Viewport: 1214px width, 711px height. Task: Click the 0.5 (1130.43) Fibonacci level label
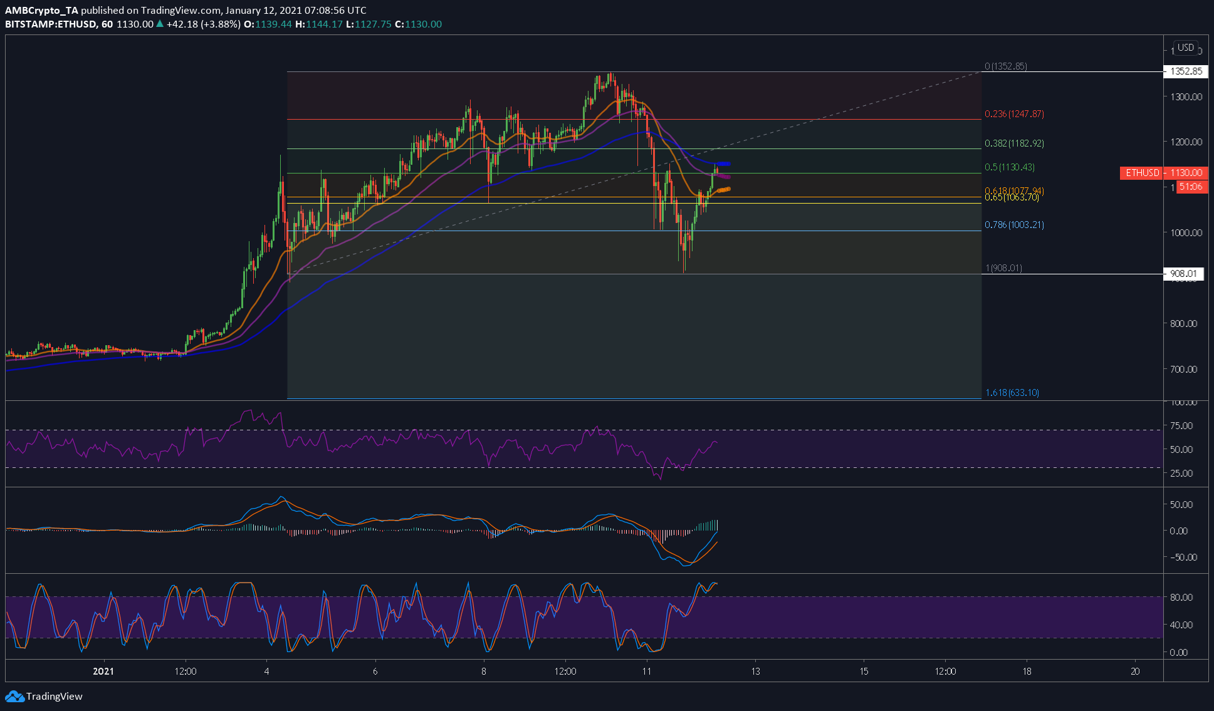[1010, 167]
